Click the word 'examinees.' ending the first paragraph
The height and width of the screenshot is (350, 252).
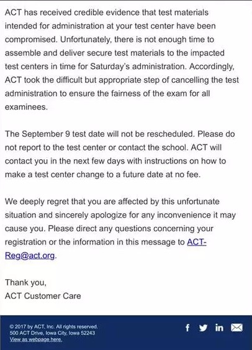(x=26, y=107)
